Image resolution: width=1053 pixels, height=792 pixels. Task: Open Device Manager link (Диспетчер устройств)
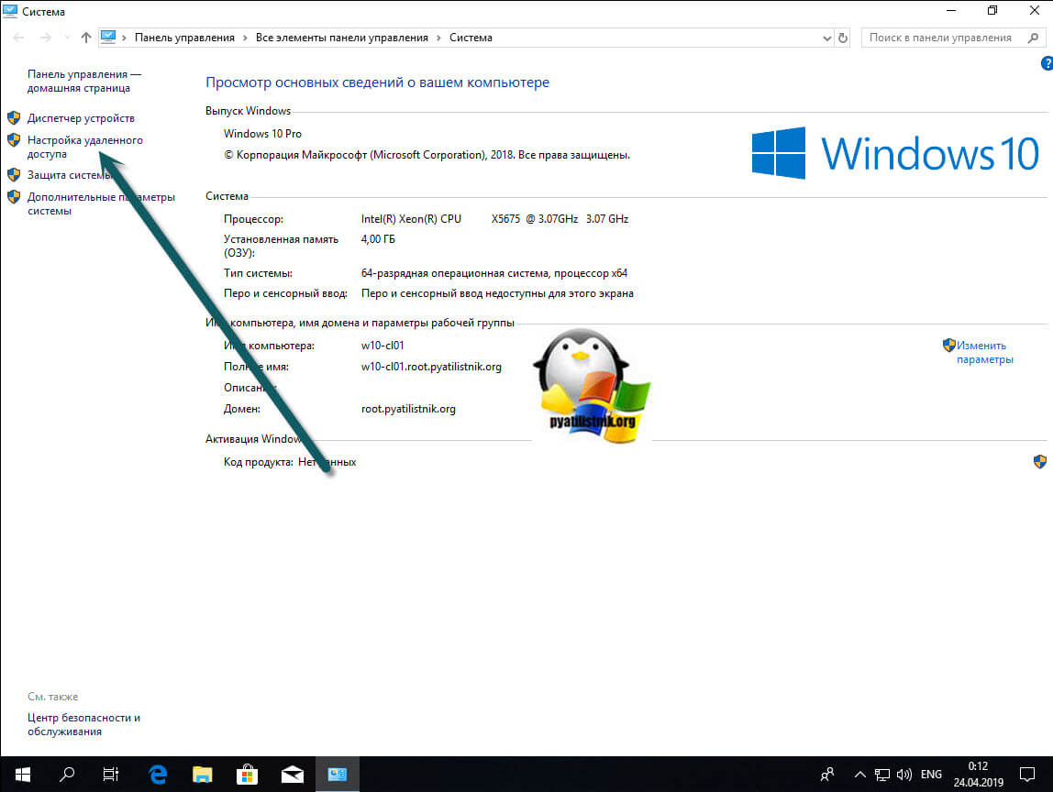point(81,118)
